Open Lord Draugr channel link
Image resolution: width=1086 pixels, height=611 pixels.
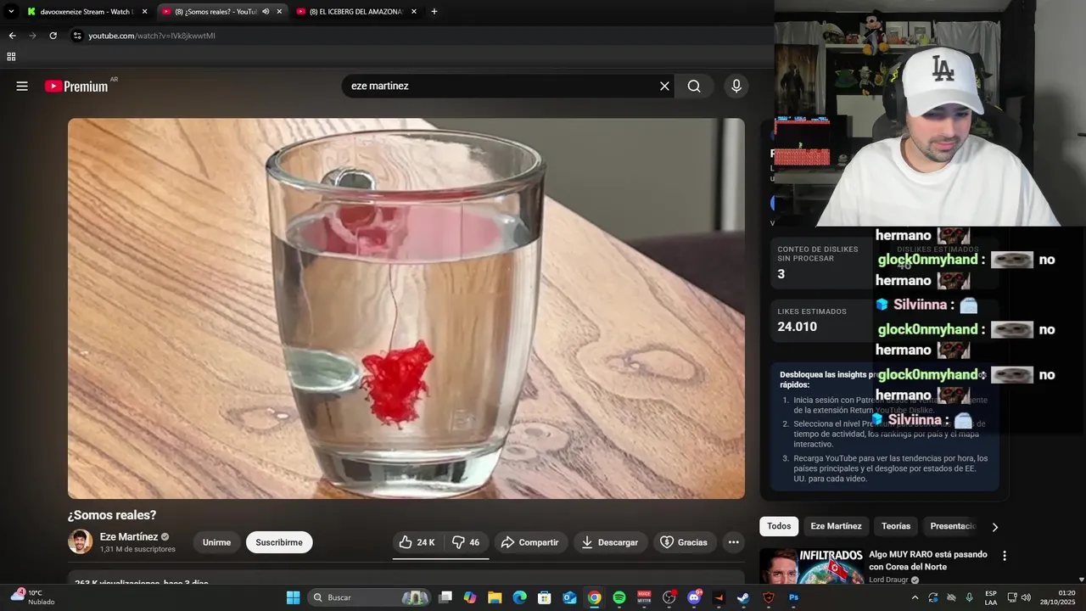(888, 580)
